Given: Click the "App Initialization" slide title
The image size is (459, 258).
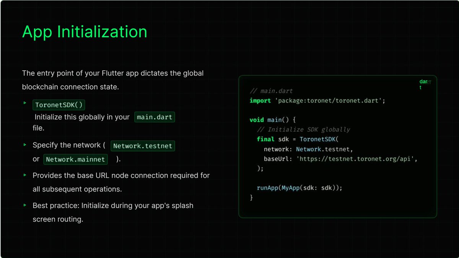Looking at the screenshot, I should [85, 32].
